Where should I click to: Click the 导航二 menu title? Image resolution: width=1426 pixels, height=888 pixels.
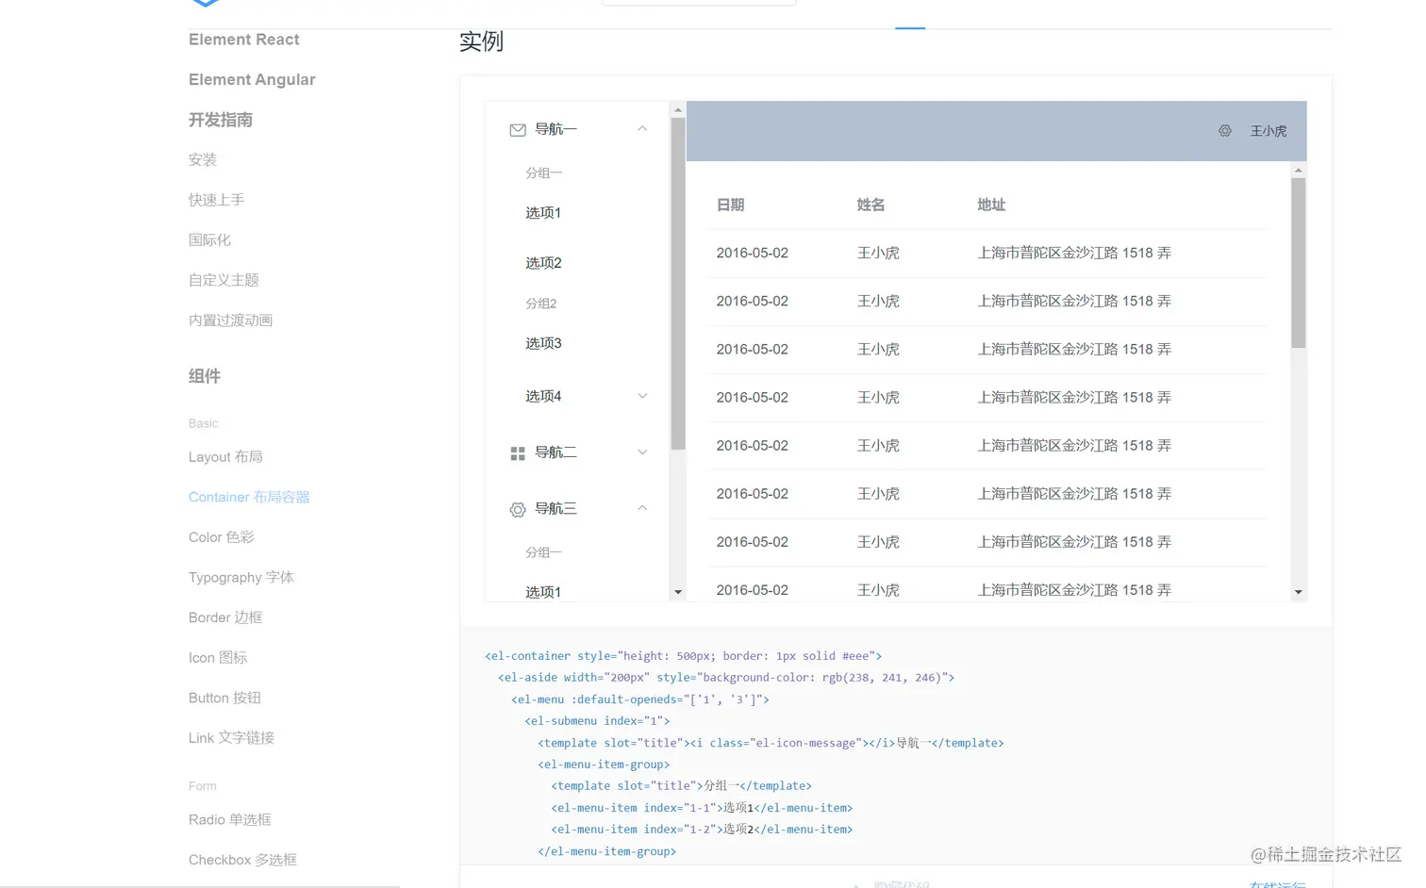click(x=555, y=452)
